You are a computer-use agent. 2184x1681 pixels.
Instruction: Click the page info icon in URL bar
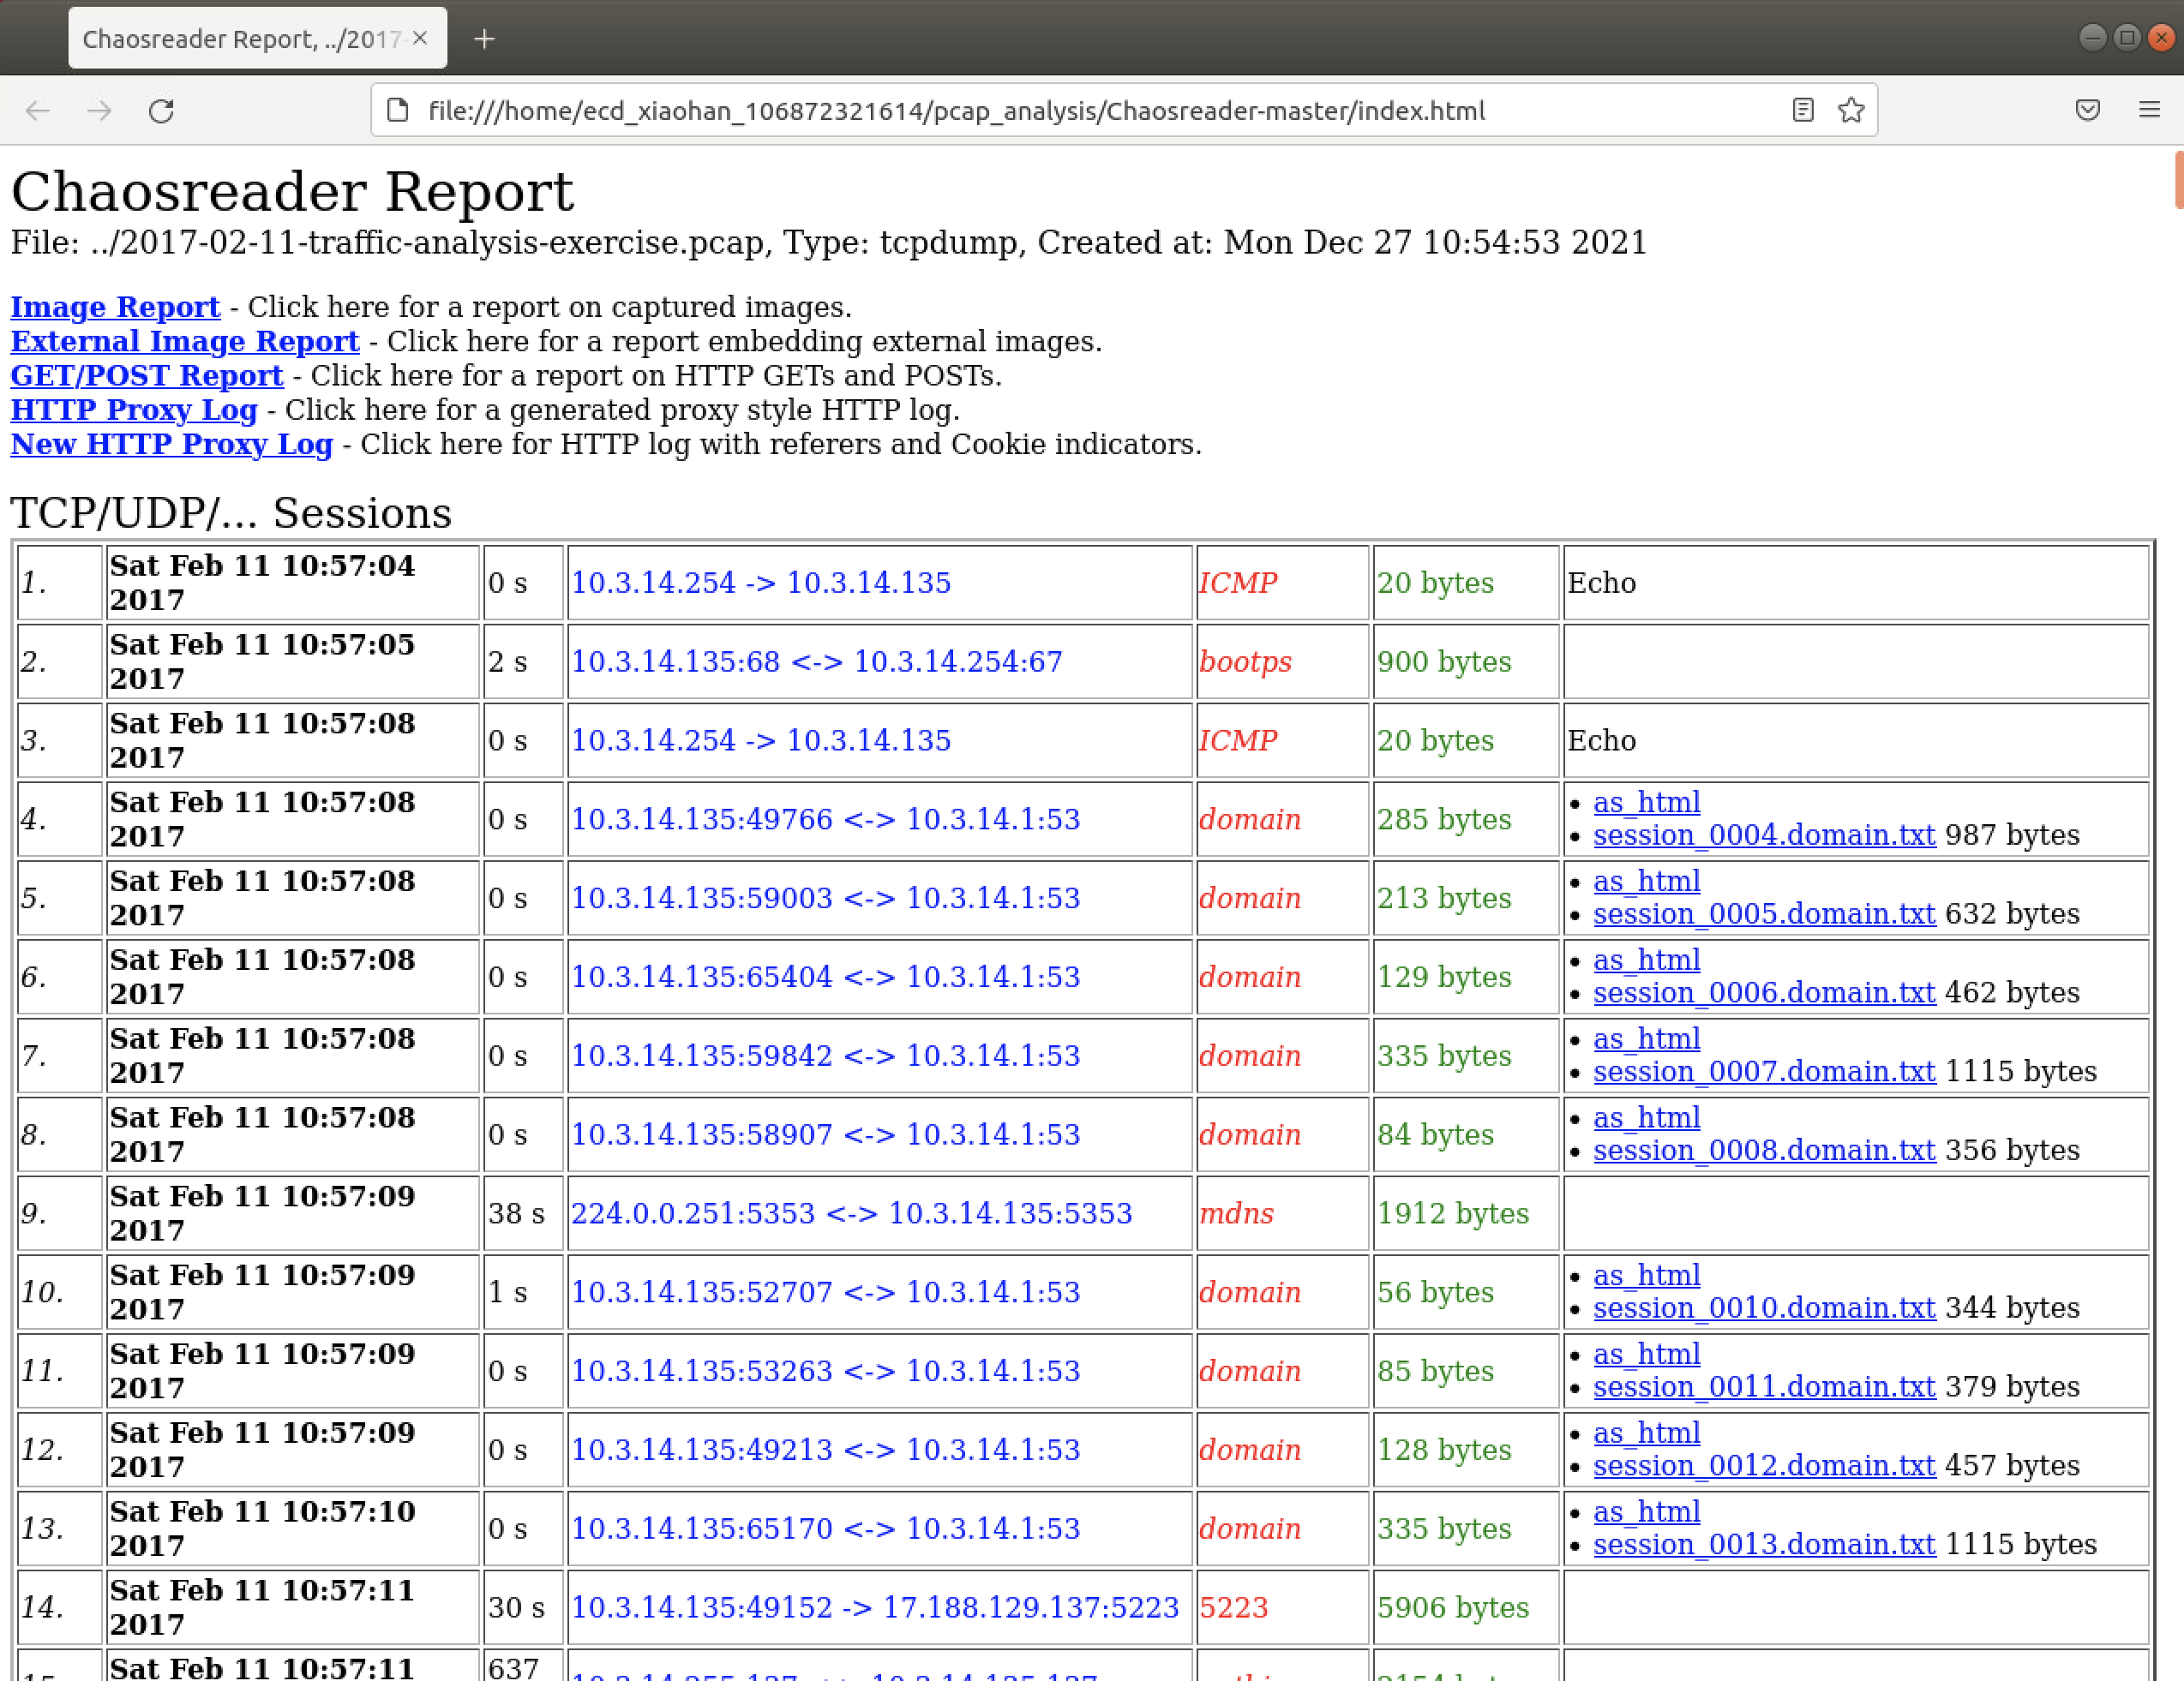[x=398, y=110]
